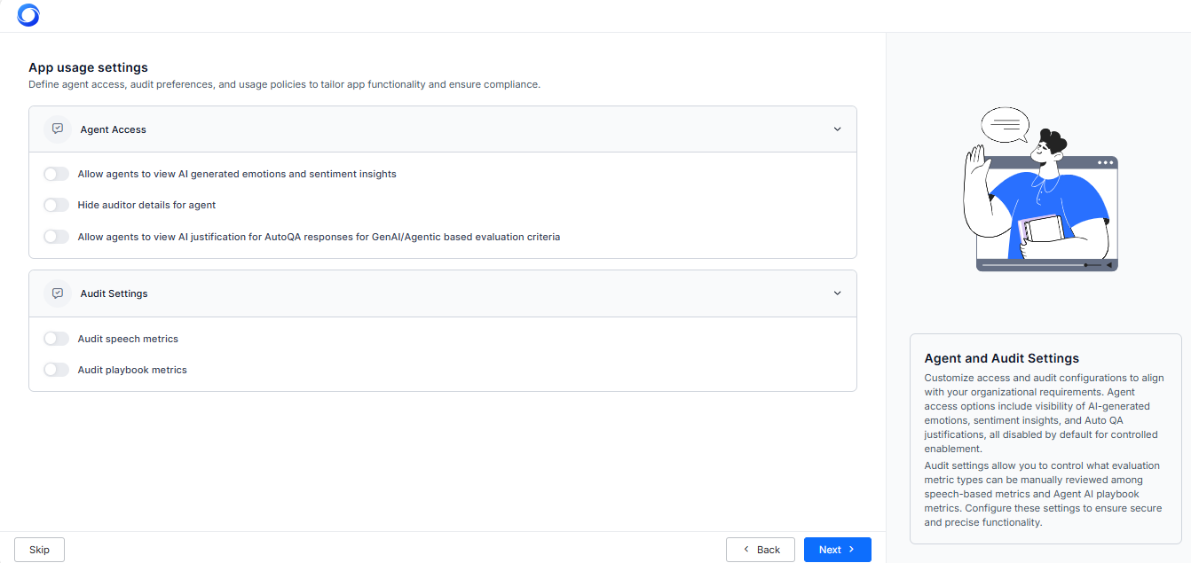Image resolution: width=1191 pixels, height=563 pixels.
Task: Click the video progress bar in illustration
Action: pos(1034,265)
